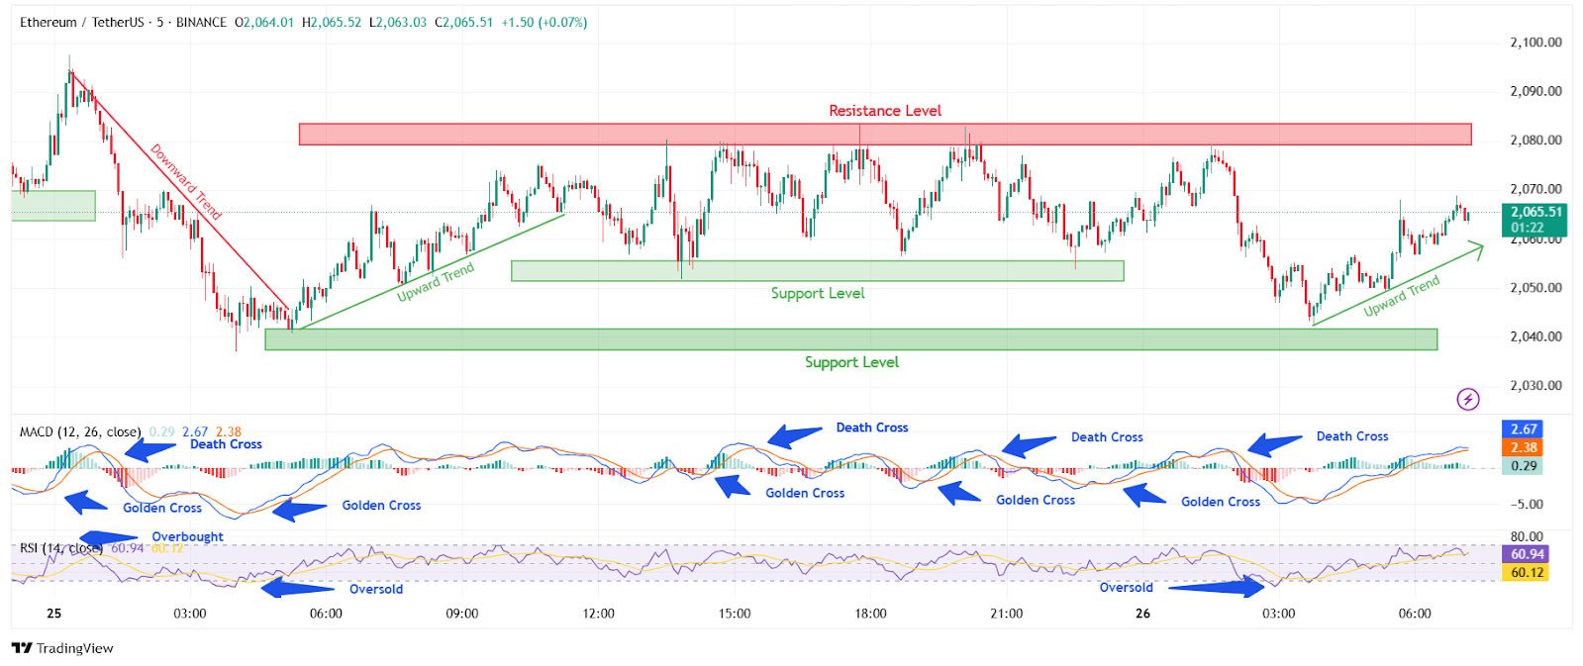This screenshot has height=666, width=1583.
Task: Click the current price label 2,065.51
Action: click(1535, 212)
